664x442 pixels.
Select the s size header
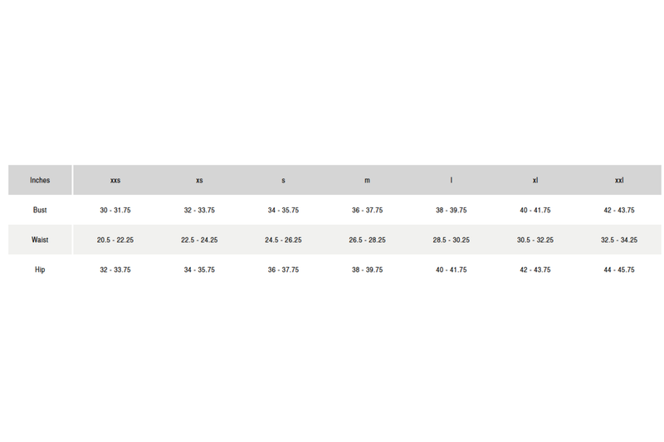click(x=283, y=180)
